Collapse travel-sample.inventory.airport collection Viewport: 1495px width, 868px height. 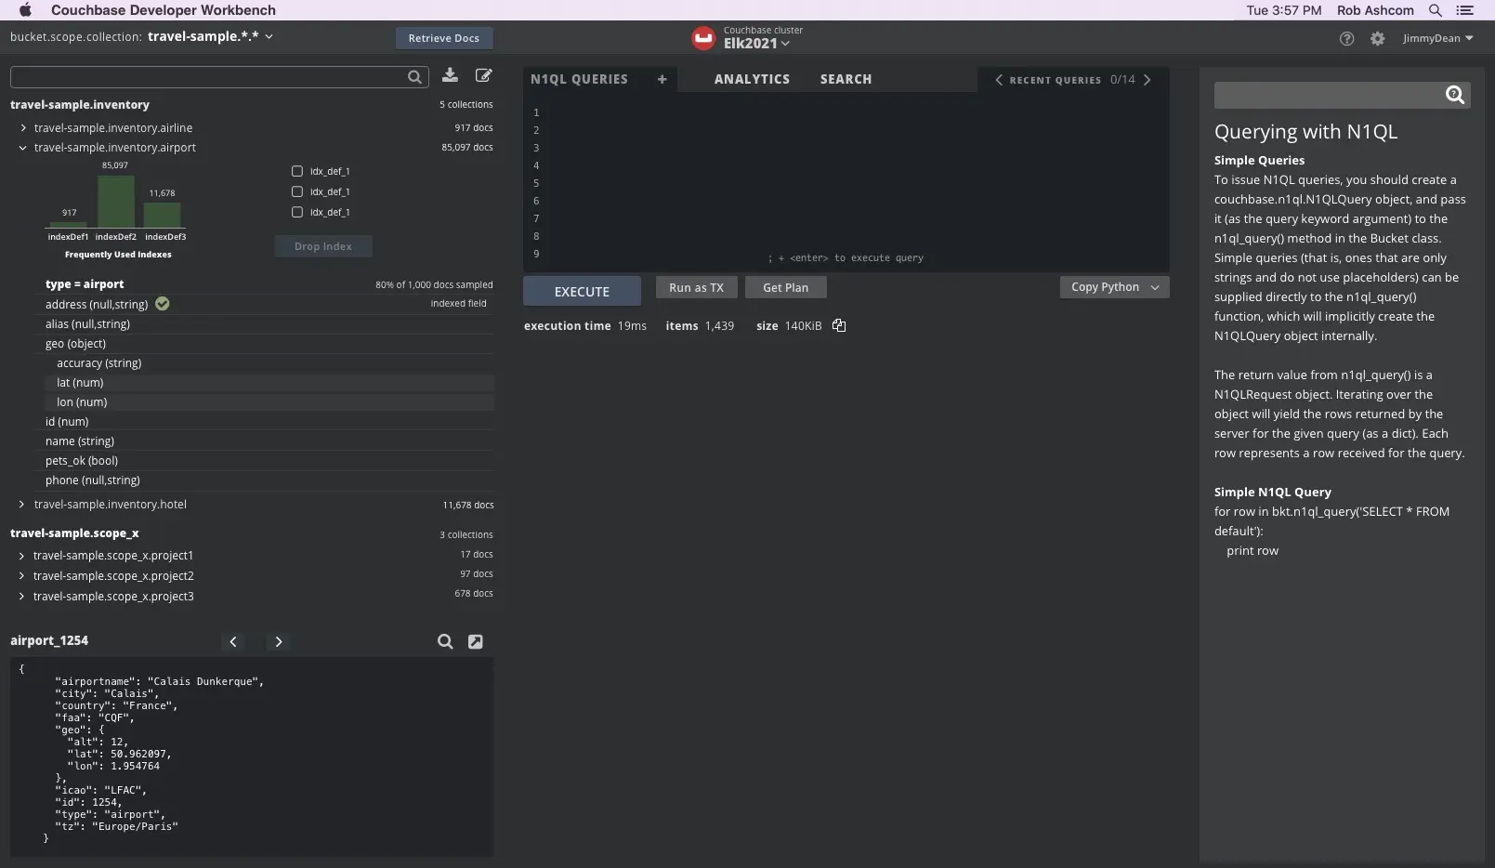tap(23, 148)
